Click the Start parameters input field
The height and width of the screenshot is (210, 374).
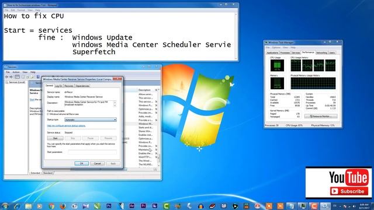pyautogui.click(x=92, y=152)
